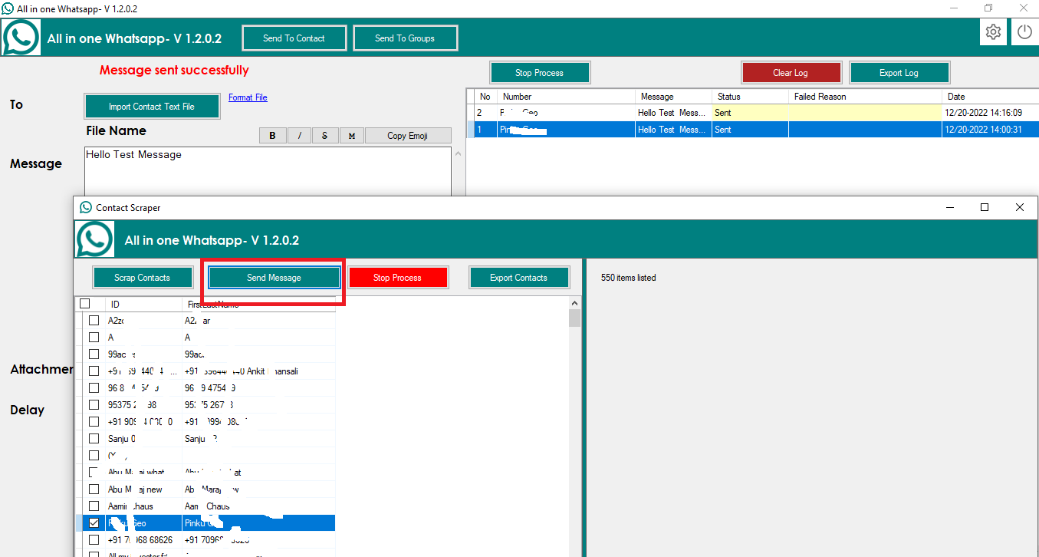Toggle strikethrough S formatting button
1039x557 pixels.
pyautogui.click(x=325, y=136)
